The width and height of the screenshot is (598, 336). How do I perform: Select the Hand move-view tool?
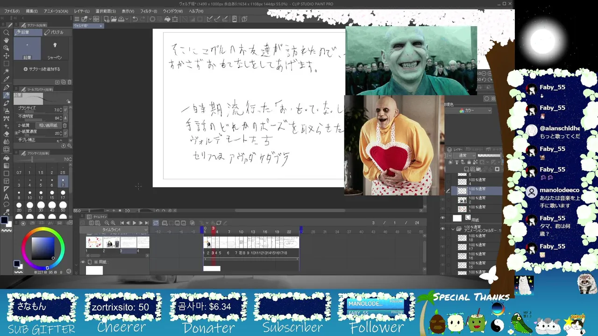click(x=7, y=40)
